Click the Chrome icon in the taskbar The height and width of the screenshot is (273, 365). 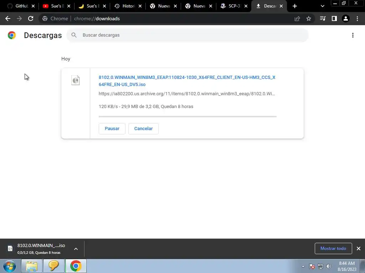(76, 266)
